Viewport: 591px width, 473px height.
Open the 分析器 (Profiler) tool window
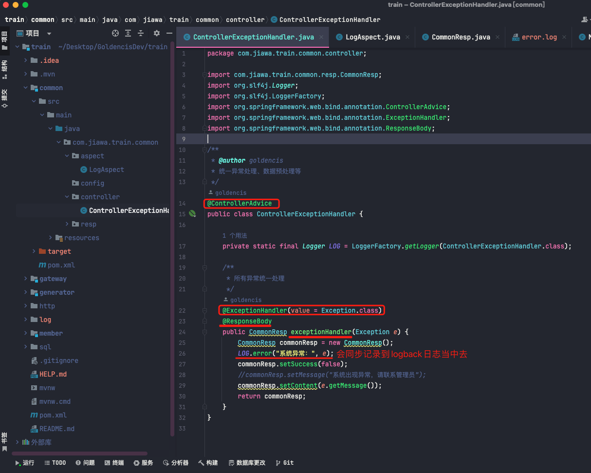[x=176, y=463]
